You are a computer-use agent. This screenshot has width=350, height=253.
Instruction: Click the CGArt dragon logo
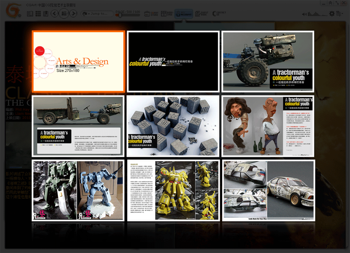13,10
